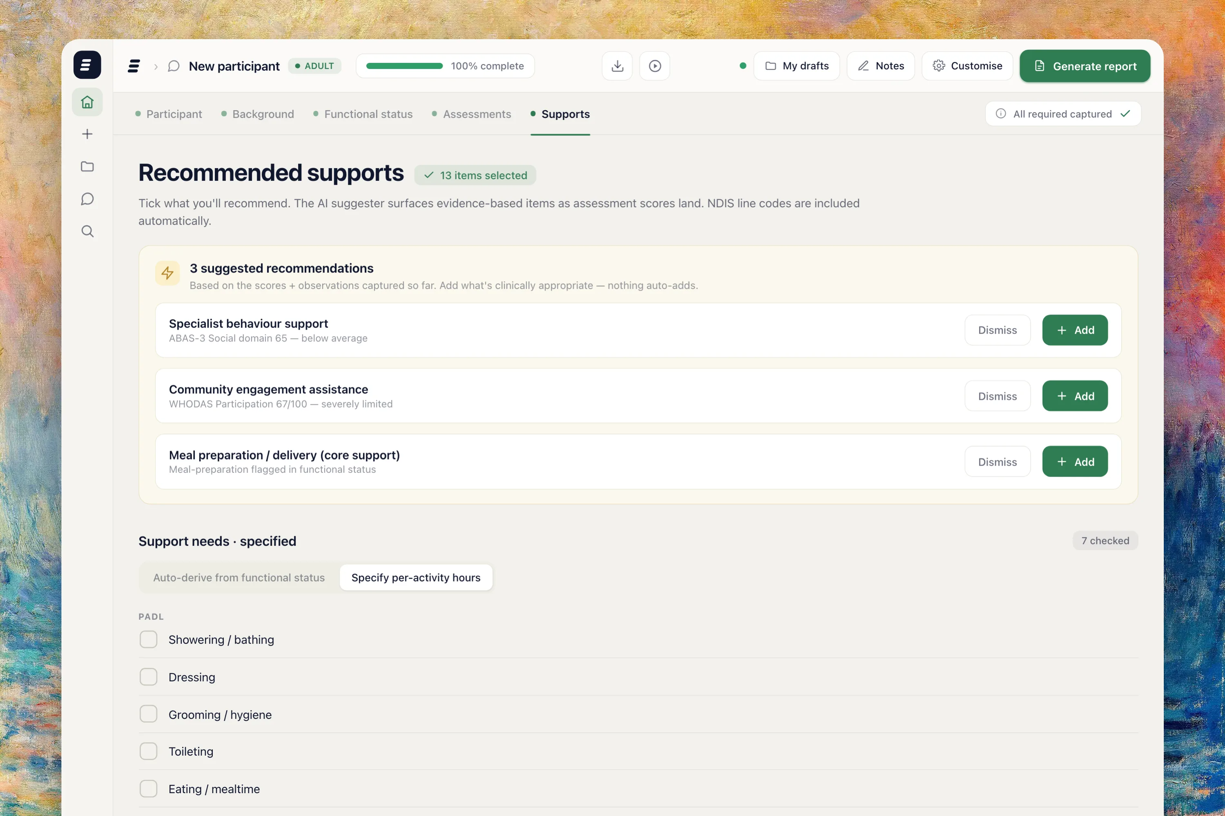Click the search magnifier icon in the sidebar
1225x816 pixels.
(87, 231)
